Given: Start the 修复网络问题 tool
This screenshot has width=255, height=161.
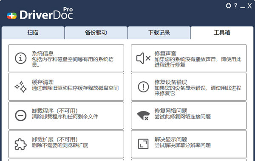Looking at the screenshot, I should 189,115.
